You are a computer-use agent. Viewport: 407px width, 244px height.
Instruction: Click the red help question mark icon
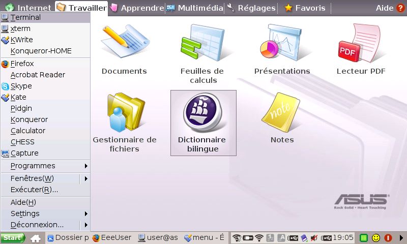(400, 8)
